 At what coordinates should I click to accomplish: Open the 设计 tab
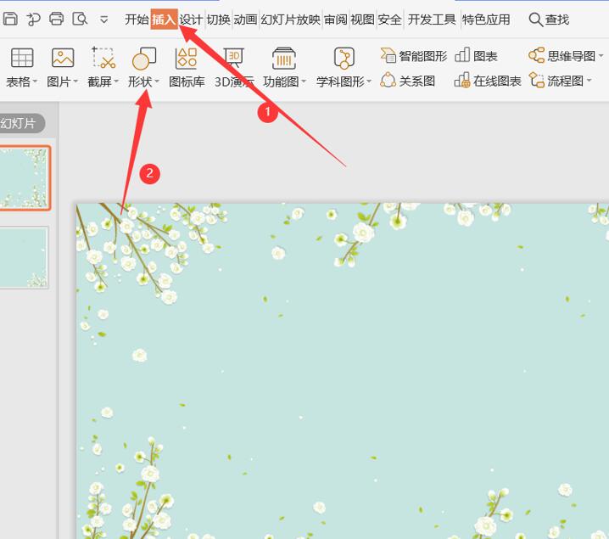191,19
